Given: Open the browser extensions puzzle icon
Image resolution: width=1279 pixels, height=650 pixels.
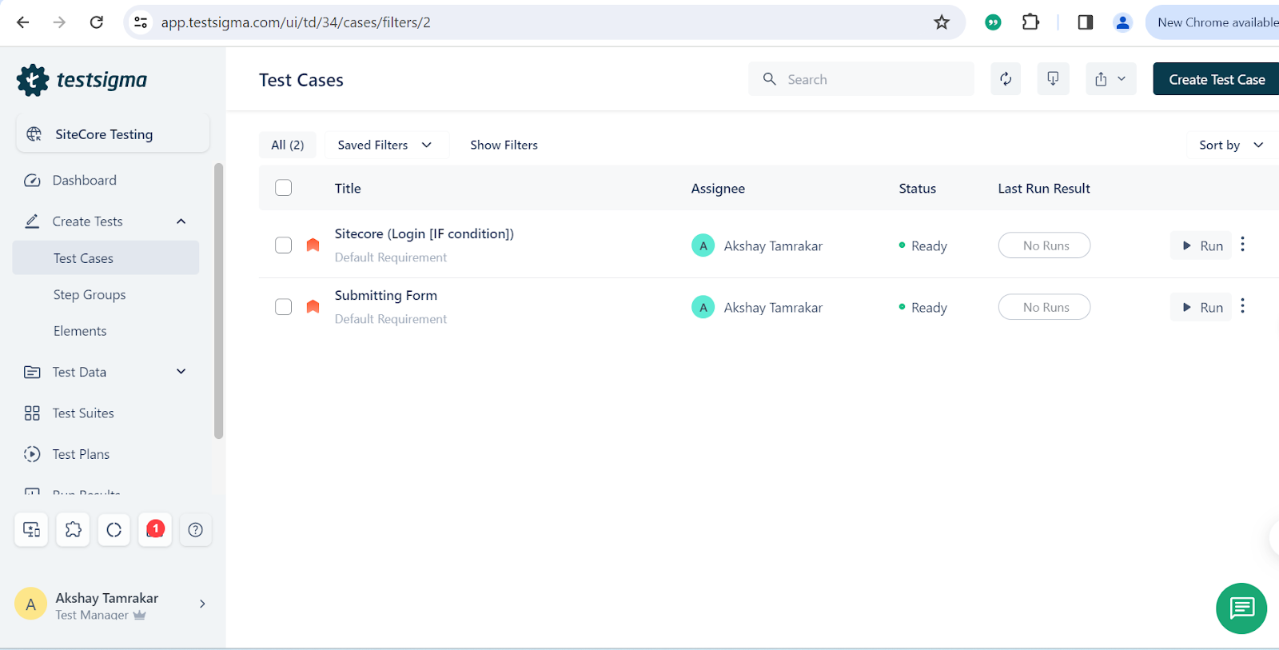Looking at the screenshot, I should coord(1031,22).
